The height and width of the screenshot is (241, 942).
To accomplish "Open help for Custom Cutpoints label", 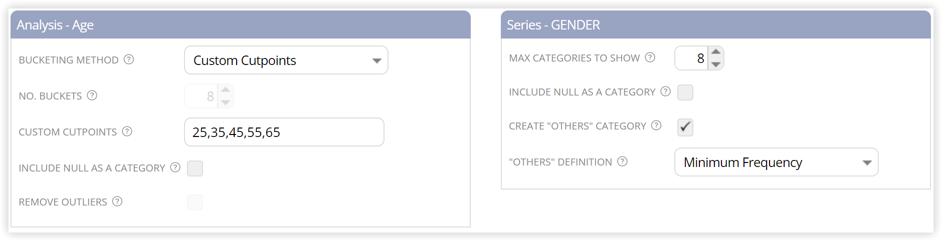I will pyautogui.click(x=127, y=131).
